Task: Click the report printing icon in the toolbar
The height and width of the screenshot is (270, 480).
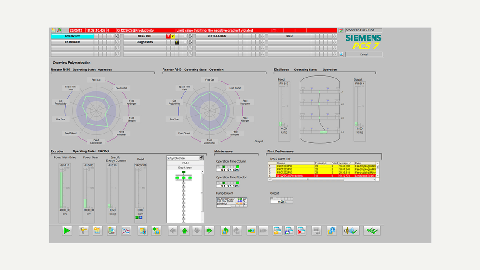Action: [x=111, y=231]
